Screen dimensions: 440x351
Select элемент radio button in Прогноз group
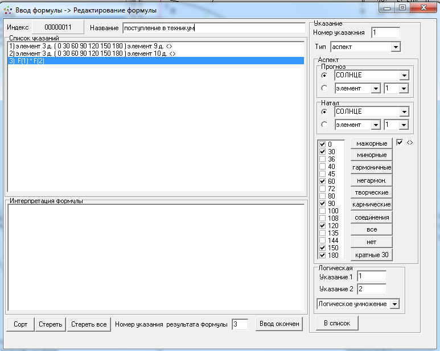pos(324,88)
